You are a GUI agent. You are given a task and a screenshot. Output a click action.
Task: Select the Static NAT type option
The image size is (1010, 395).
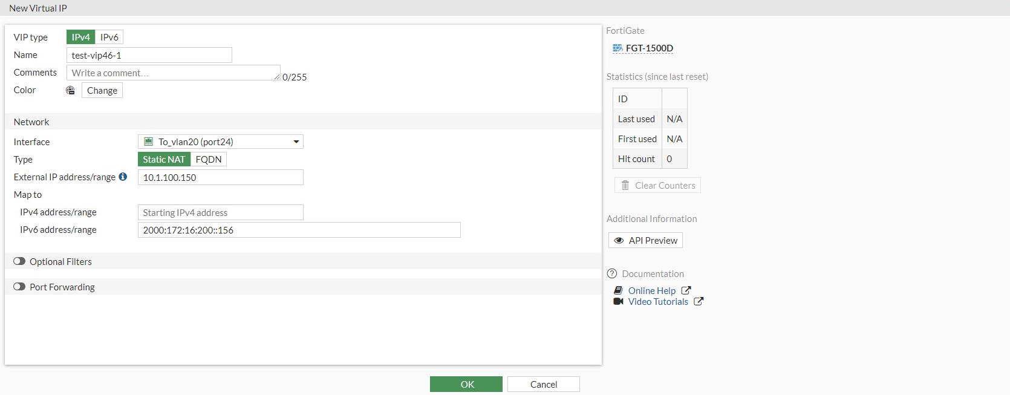(164, 160)
